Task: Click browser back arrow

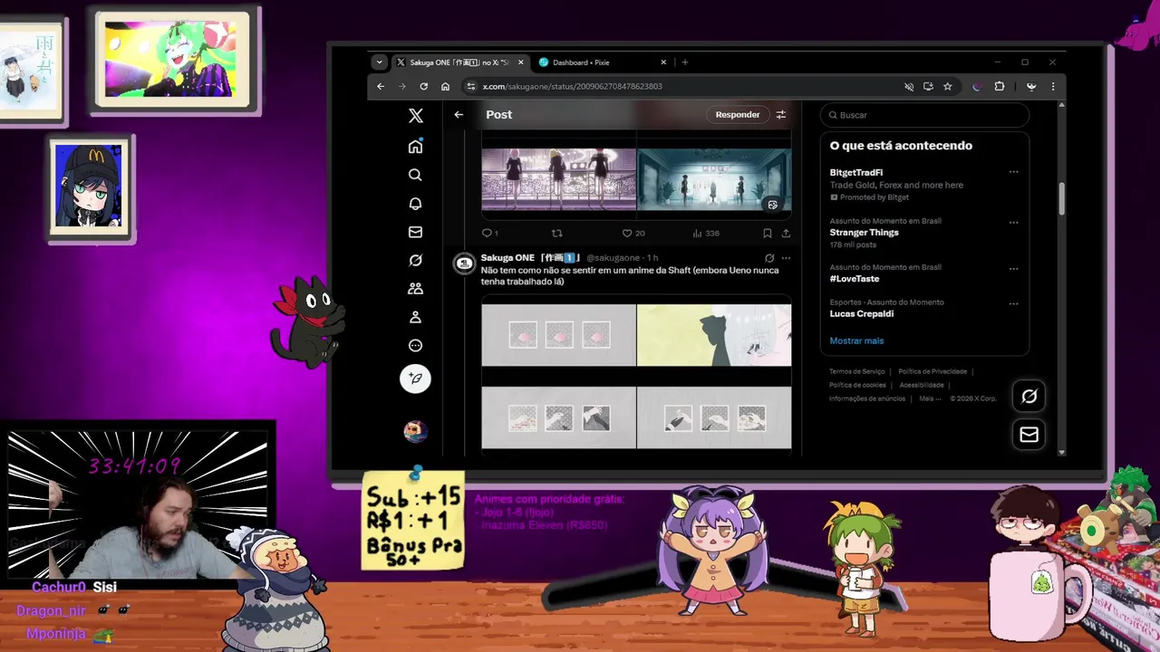Action: pyautogui.click(x=381, y=86)
